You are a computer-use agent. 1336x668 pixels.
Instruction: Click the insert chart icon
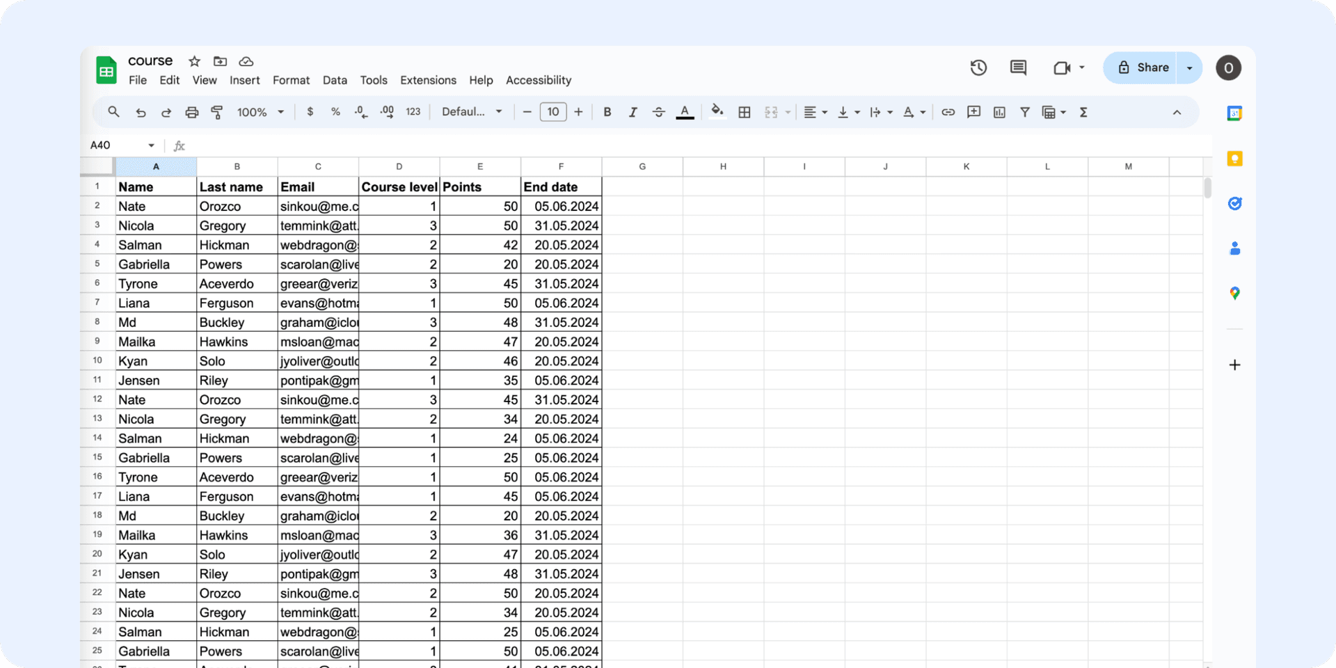[x=999, y=112]
